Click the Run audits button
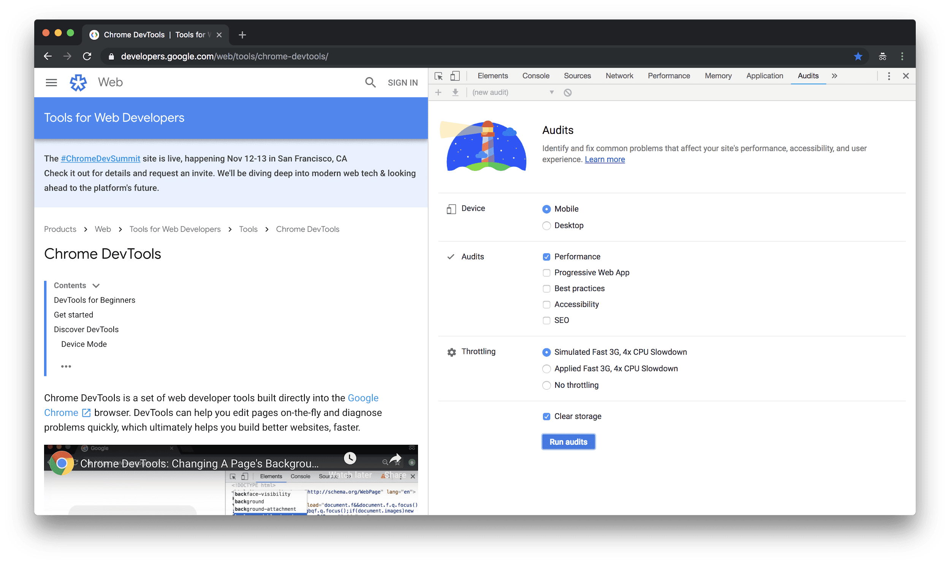Viewport: 950px width, 564px height. click(x=568, y=442)
